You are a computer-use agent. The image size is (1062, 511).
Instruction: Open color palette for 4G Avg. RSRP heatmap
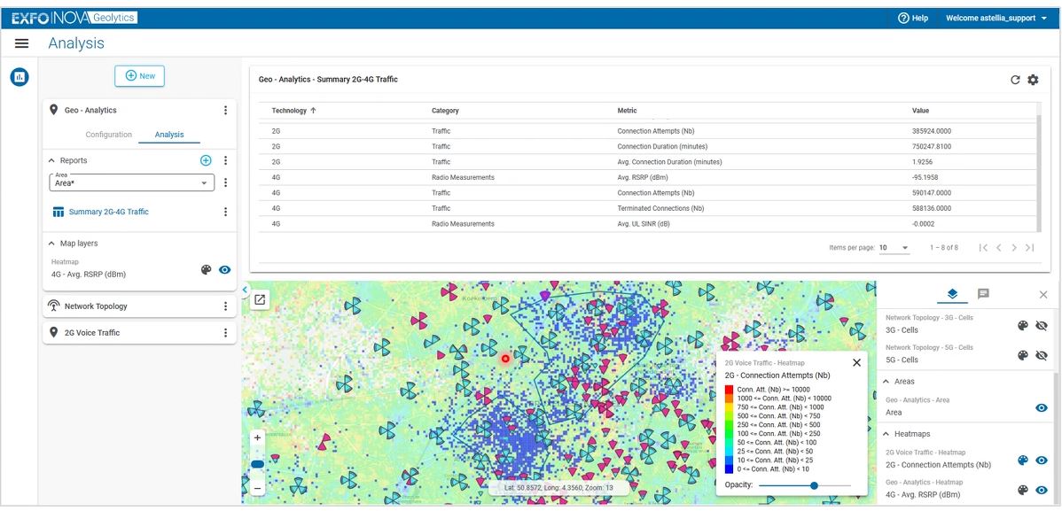click(x=207, y=270)
